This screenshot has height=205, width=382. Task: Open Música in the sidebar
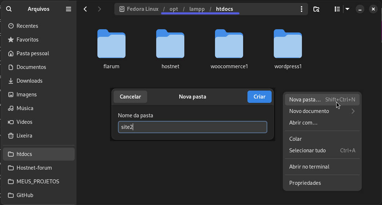point(39,108)
